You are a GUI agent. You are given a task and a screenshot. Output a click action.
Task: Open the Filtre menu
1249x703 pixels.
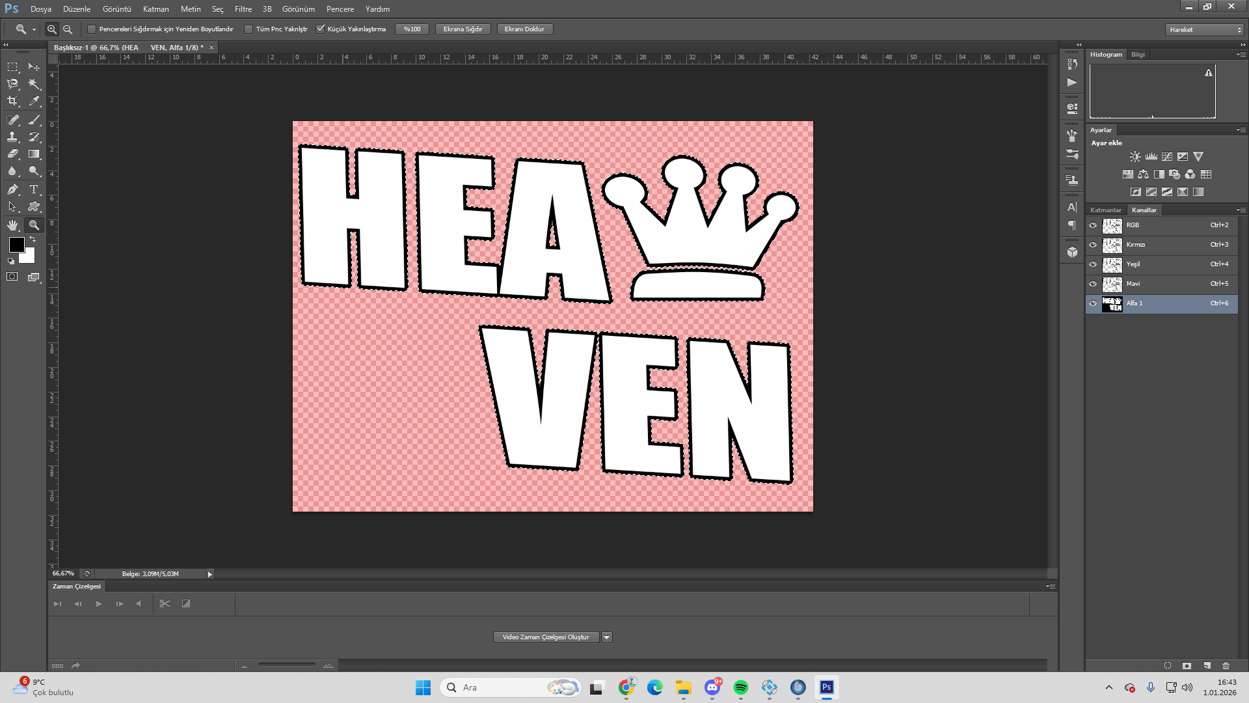point(243,9)
